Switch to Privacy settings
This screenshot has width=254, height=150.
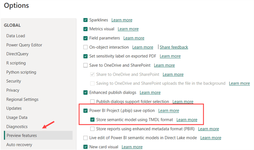(13, 90)
